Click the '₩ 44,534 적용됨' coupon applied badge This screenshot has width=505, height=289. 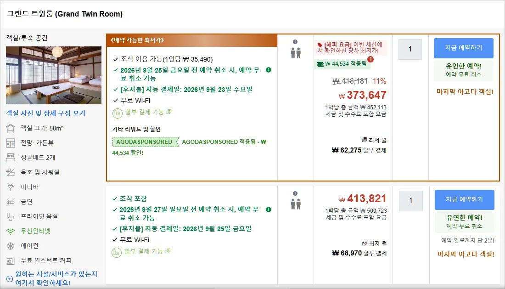pos(342,64)
